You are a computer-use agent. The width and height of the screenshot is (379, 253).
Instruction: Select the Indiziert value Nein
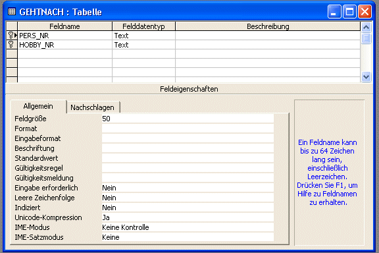(x=188, y=208)
